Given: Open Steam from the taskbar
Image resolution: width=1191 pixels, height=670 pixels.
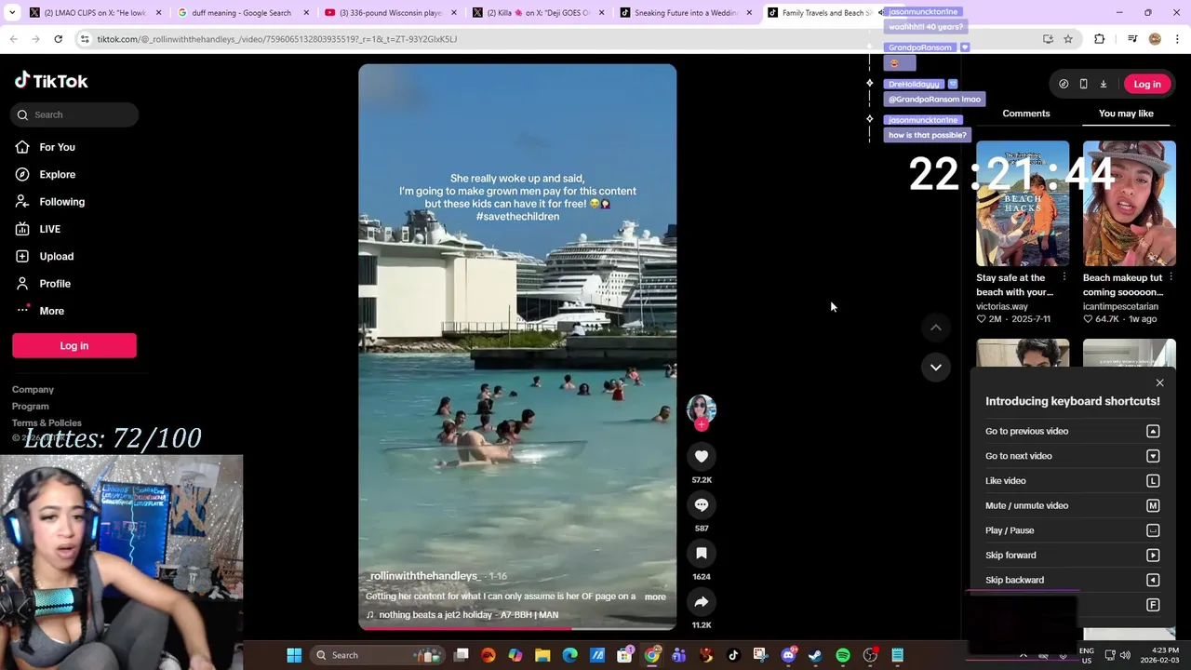Looking at the screenshot, I should [x=815, y=655].
